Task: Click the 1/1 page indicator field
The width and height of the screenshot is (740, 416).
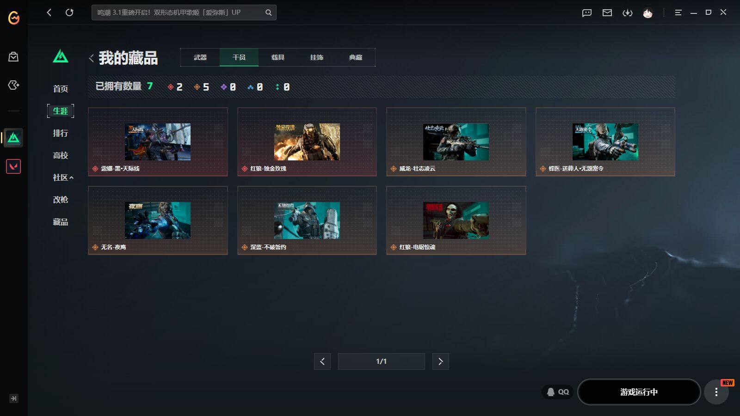Action: pyautogui.click(x=382, y=361)
